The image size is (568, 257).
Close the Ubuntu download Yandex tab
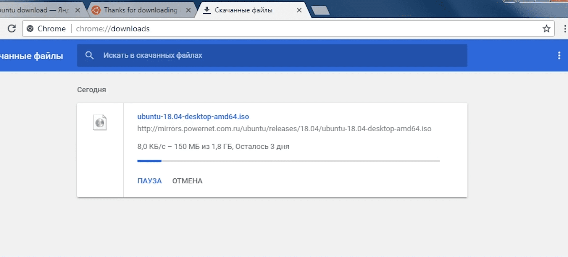[78, 10]
